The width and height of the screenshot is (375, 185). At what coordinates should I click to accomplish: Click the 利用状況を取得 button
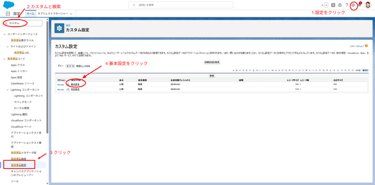point(212,62)
